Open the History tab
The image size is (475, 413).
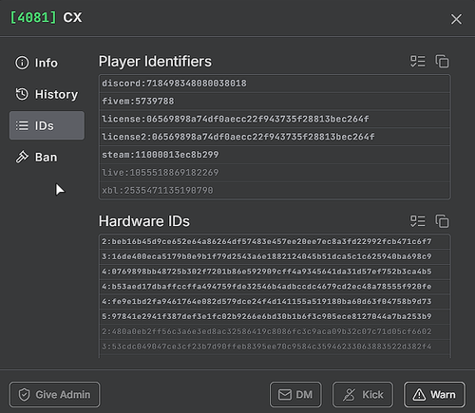click(47, 94)
